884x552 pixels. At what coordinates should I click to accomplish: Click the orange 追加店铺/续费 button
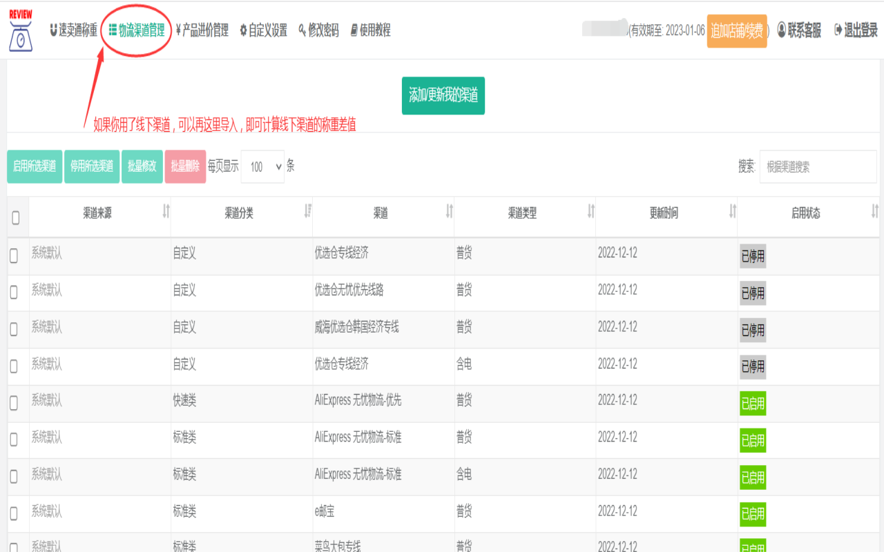(x=737, y=31)
